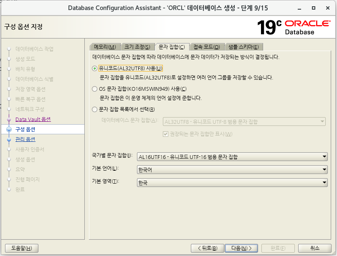Viewport: 337px width, 256px height.
Task: Click the 도움말(H) button
Action: [x=22, y=248]
